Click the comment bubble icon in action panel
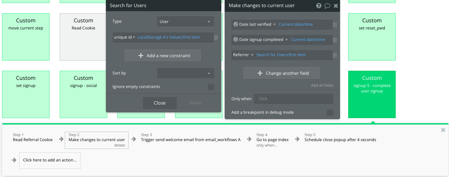Viewport: 449px width, 177px height. [x=327, y=5]
